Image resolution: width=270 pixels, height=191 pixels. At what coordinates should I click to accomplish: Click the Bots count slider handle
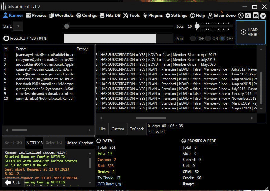point(197,26)
